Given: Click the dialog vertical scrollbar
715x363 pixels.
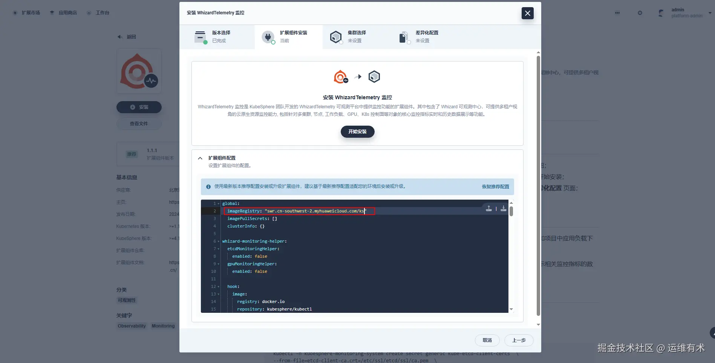Looking at the screenshot, I should coord(538,186).
